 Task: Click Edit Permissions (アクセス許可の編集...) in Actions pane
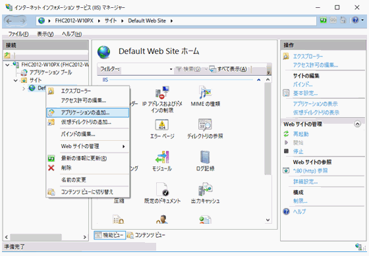click(x=316, y=65)
